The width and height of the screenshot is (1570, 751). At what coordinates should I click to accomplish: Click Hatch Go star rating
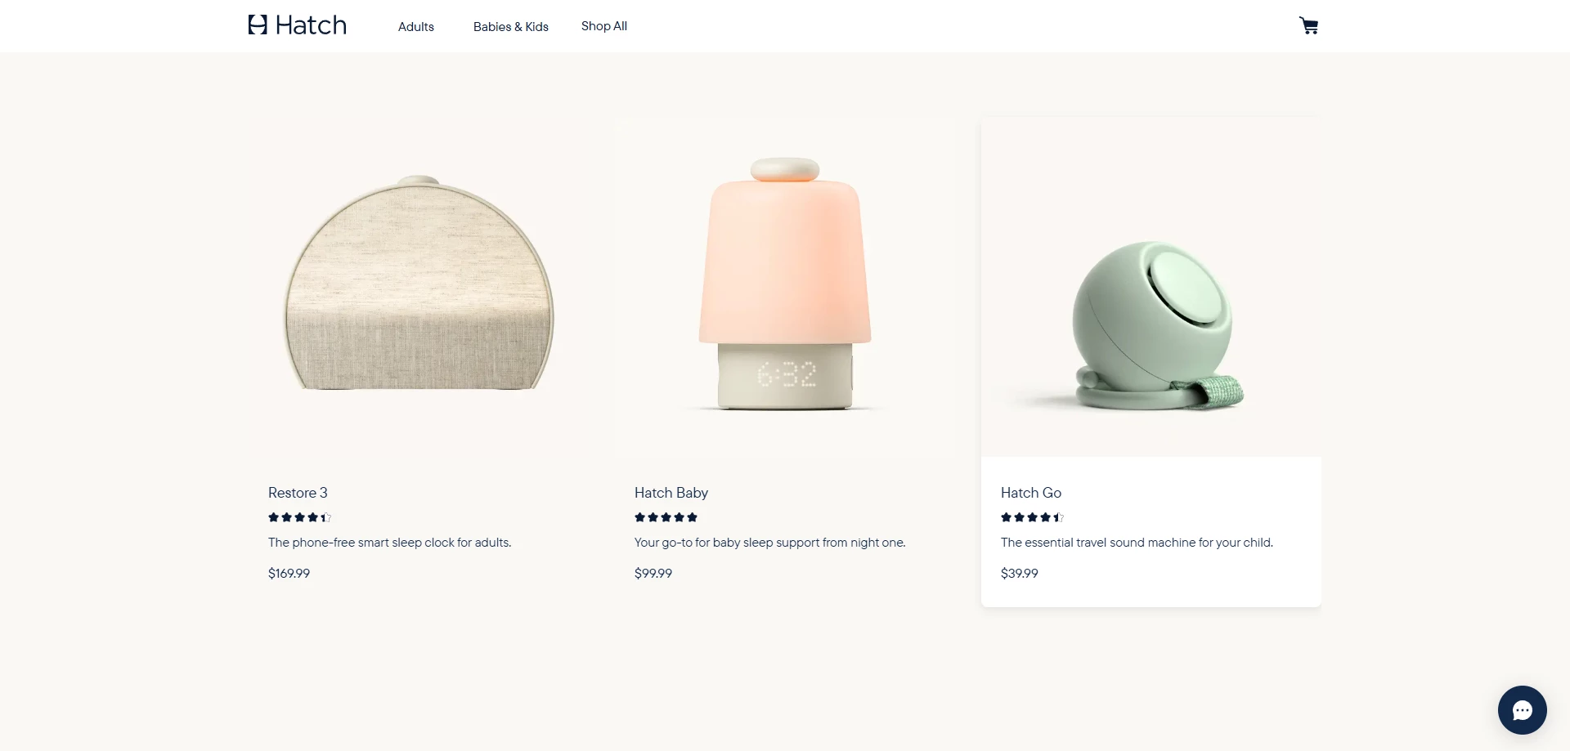[x=1032, y=517]
